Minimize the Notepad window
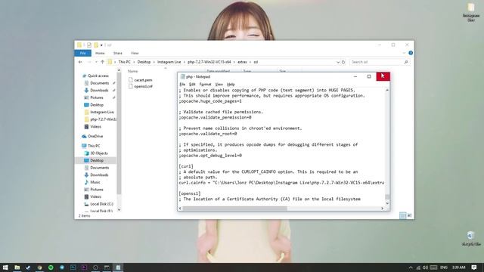 point(355,76)
